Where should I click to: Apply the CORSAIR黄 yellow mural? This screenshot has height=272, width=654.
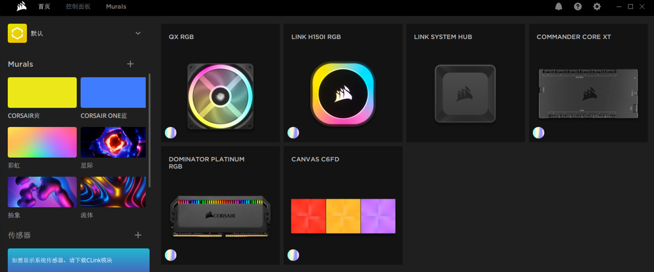[42, 93]
